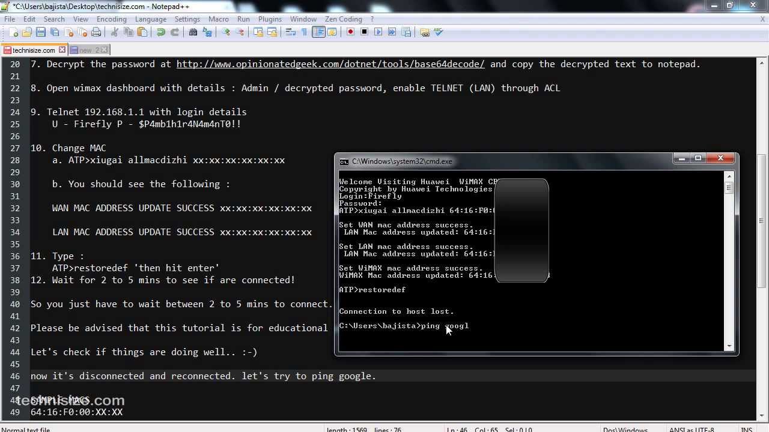Click 'Connection to host lost.' in cmd

click(x=397, y=311)
